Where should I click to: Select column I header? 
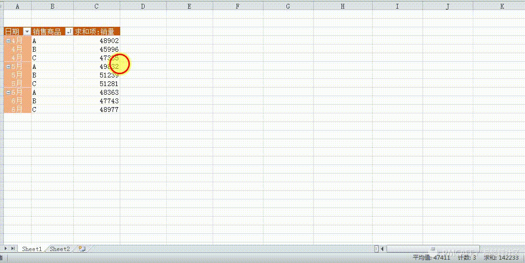coord(397,6)
